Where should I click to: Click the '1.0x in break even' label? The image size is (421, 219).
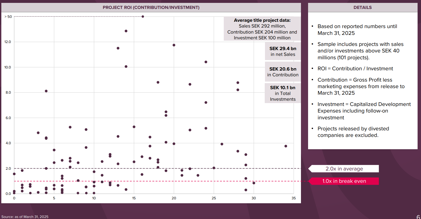[344, 181]
